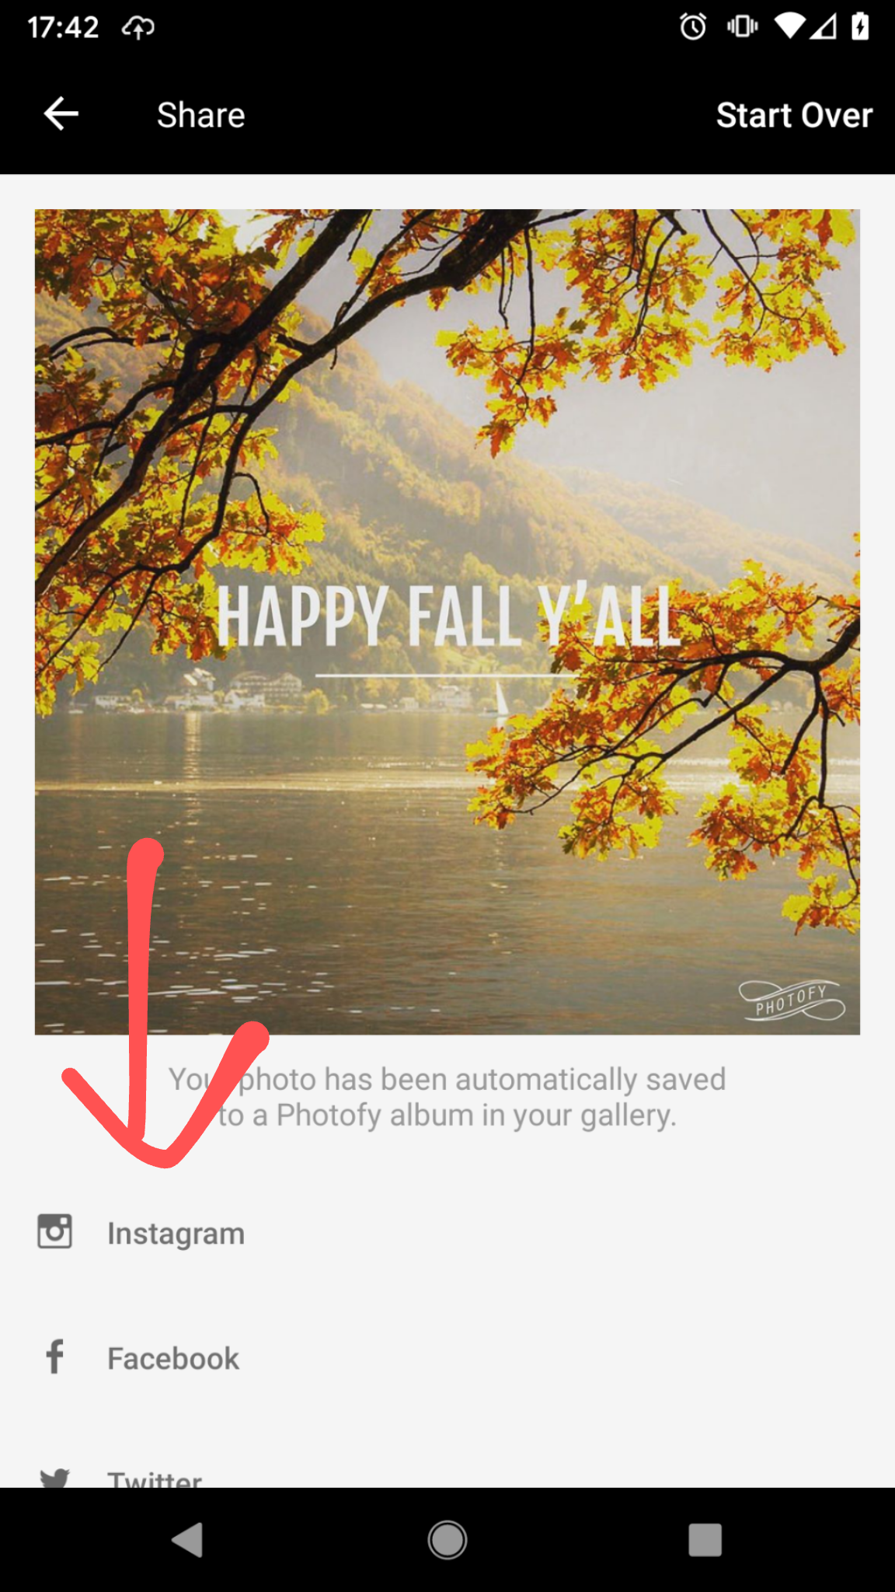
Task: Select the Twitter share option text
Action: [x=155, y=1479]
